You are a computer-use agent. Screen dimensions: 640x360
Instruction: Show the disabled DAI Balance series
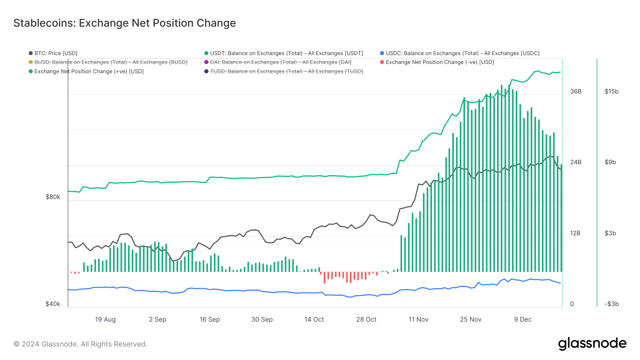click(x=281, y=62)
